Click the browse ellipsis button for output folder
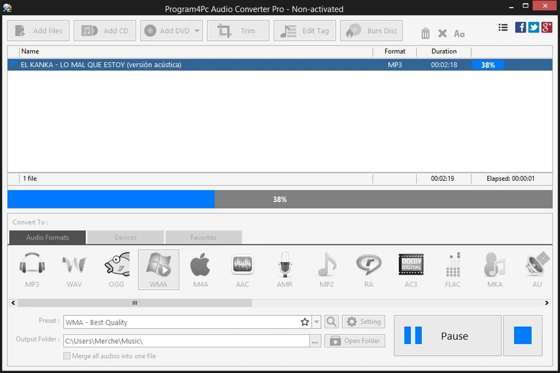The width and height of the screenshot is (560, 373). (x=315, y=341)
